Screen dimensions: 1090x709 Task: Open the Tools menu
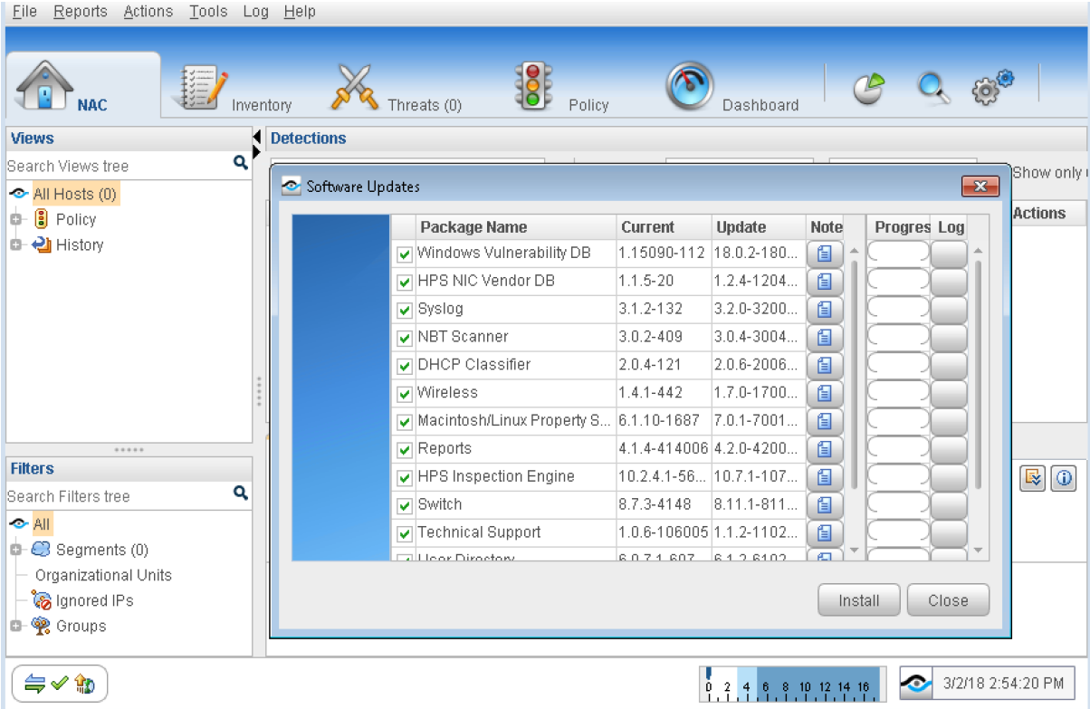tap(208, 12)
